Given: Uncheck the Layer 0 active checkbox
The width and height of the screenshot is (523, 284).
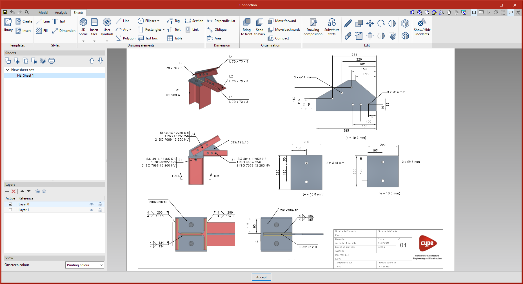Looking at the screenshot, I should click(x=10, y=204).
